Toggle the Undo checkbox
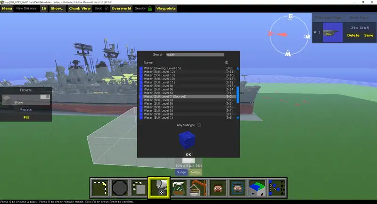Image resolution: width=377 pixels, height=204 pixels. [x=106, y=8]
